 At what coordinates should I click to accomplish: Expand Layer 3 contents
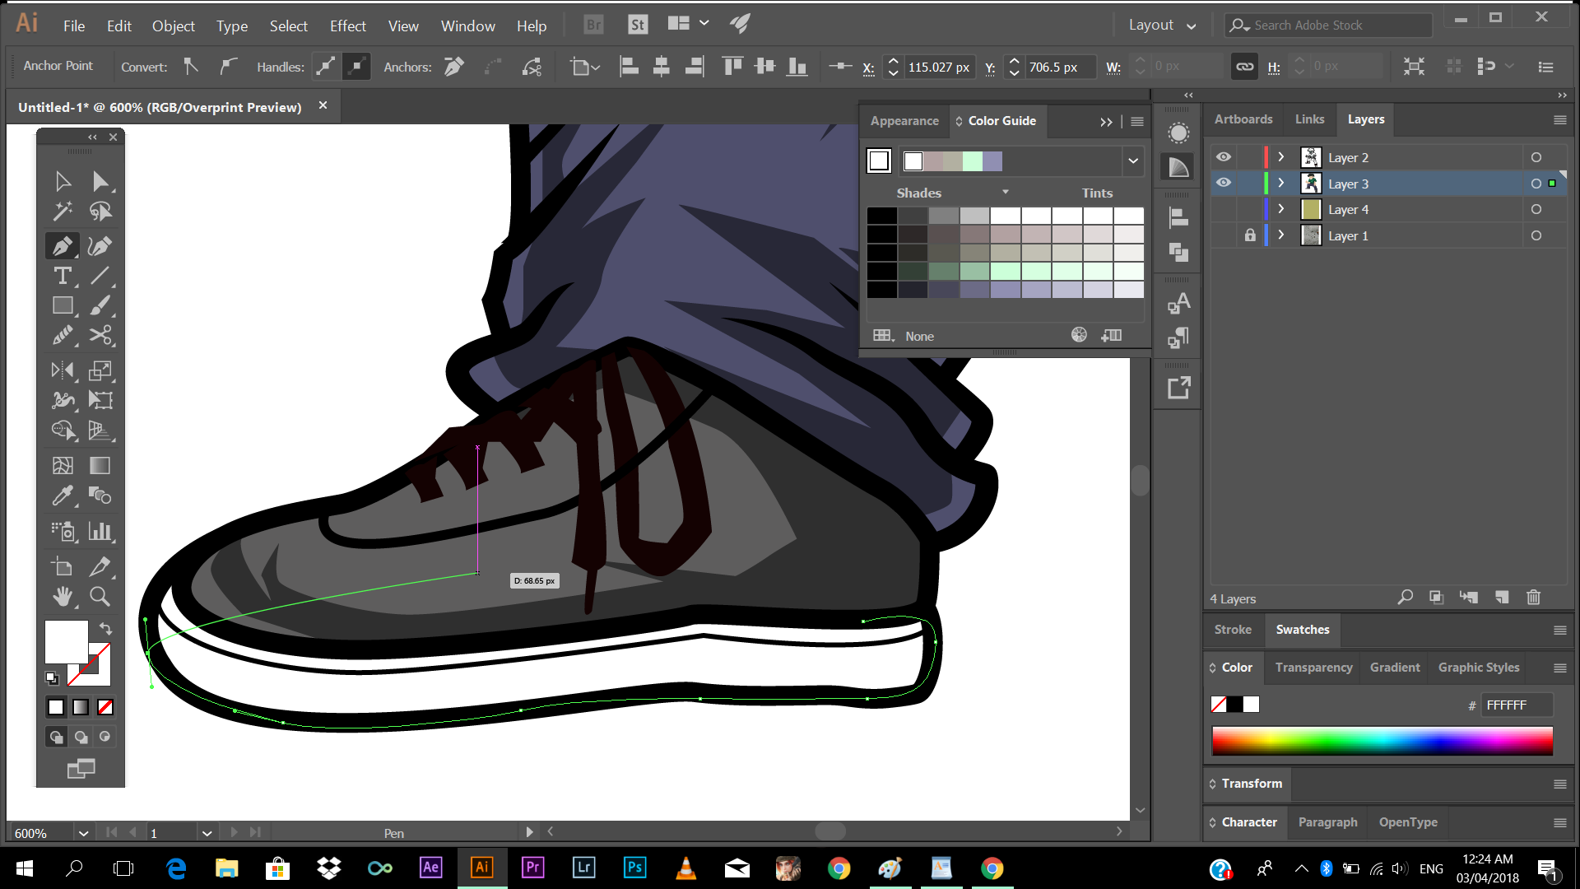1281,183
